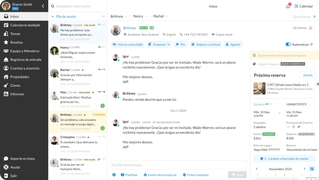Switch to Nancy conversation tab
Image resolution: width=319 pixels, height=180 pixels.
[138, 16]
